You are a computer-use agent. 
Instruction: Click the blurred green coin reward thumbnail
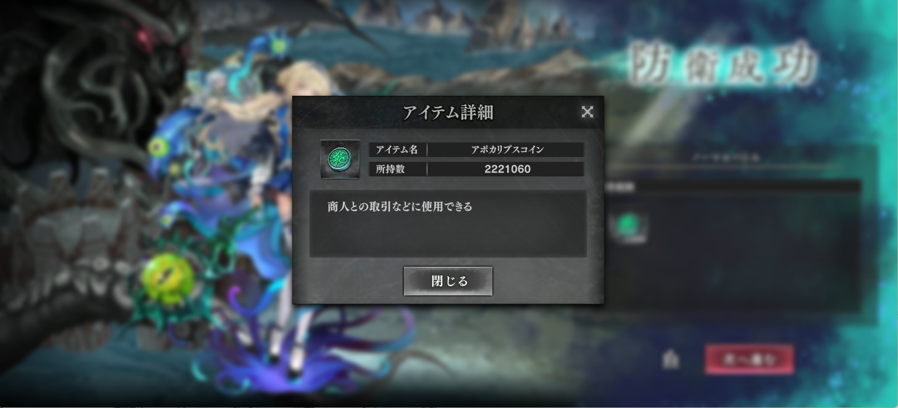629,226
